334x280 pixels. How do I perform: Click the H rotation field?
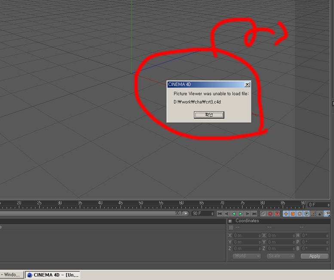pos(315,235)
